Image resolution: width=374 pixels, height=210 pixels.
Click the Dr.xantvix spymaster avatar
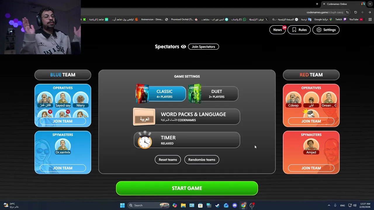(63, 146)
